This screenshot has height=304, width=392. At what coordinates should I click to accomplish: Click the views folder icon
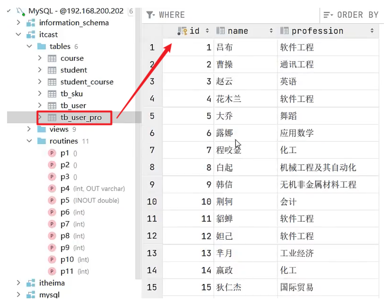pyautogui.click(x=41, y=129)
